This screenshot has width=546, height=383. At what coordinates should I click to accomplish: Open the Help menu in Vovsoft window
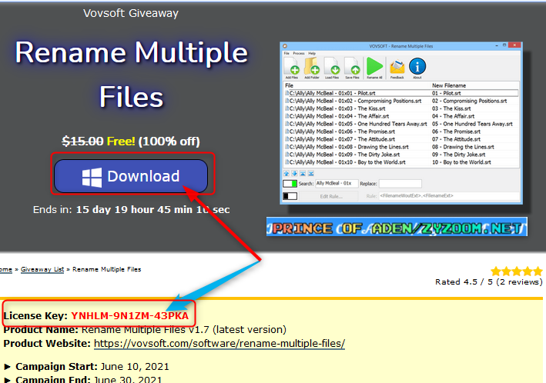pyautogui.click(x=312, y=53)
